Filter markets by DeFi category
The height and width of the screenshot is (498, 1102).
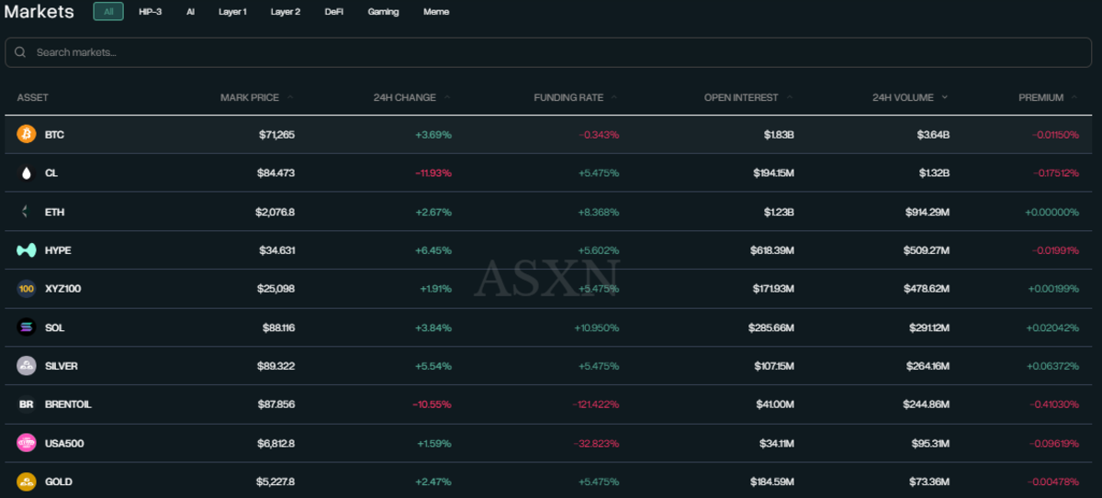click(333, 12)
